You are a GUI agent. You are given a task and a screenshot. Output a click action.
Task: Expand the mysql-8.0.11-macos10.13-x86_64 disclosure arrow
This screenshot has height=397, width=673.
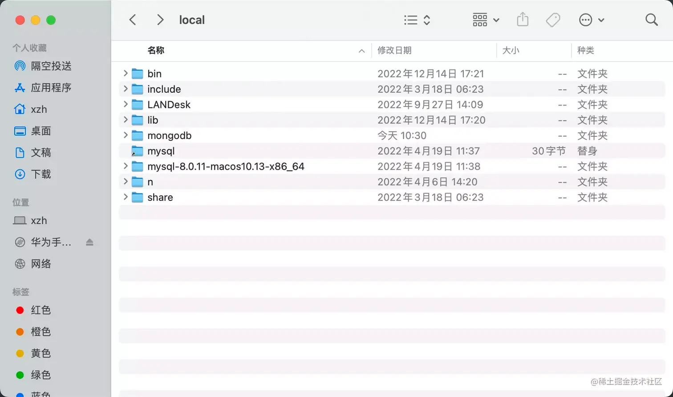coord(126,166)
